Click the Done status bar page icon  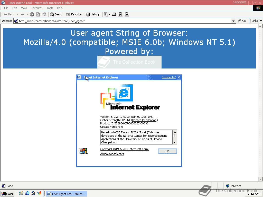[x=3, y=186]
